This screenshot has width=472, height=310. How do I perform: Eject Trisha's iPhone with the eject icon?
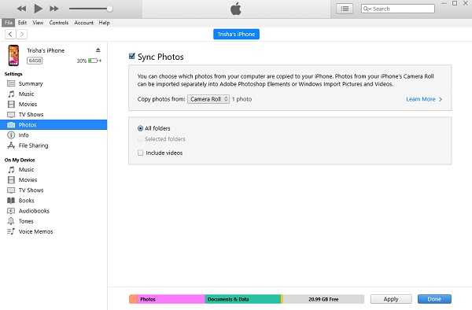[98, 50]
